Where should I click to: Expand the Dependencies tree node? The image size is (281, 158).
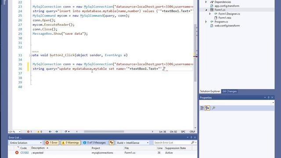click(206, 2)
